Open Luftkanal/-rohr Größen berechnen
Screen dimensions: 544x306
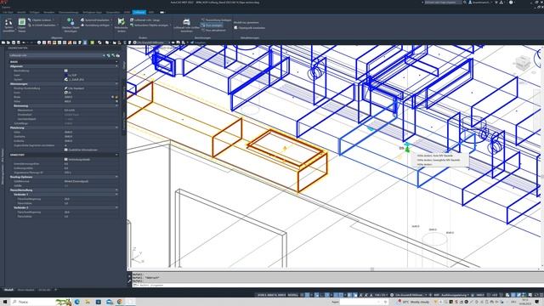click(x=187, y=25)
